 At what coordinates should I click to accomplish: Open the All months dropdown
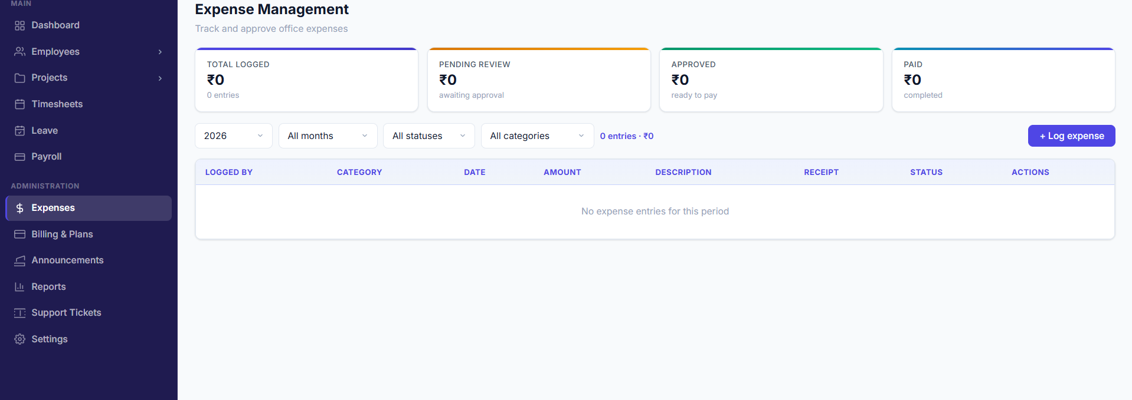[x=328, y=135]
